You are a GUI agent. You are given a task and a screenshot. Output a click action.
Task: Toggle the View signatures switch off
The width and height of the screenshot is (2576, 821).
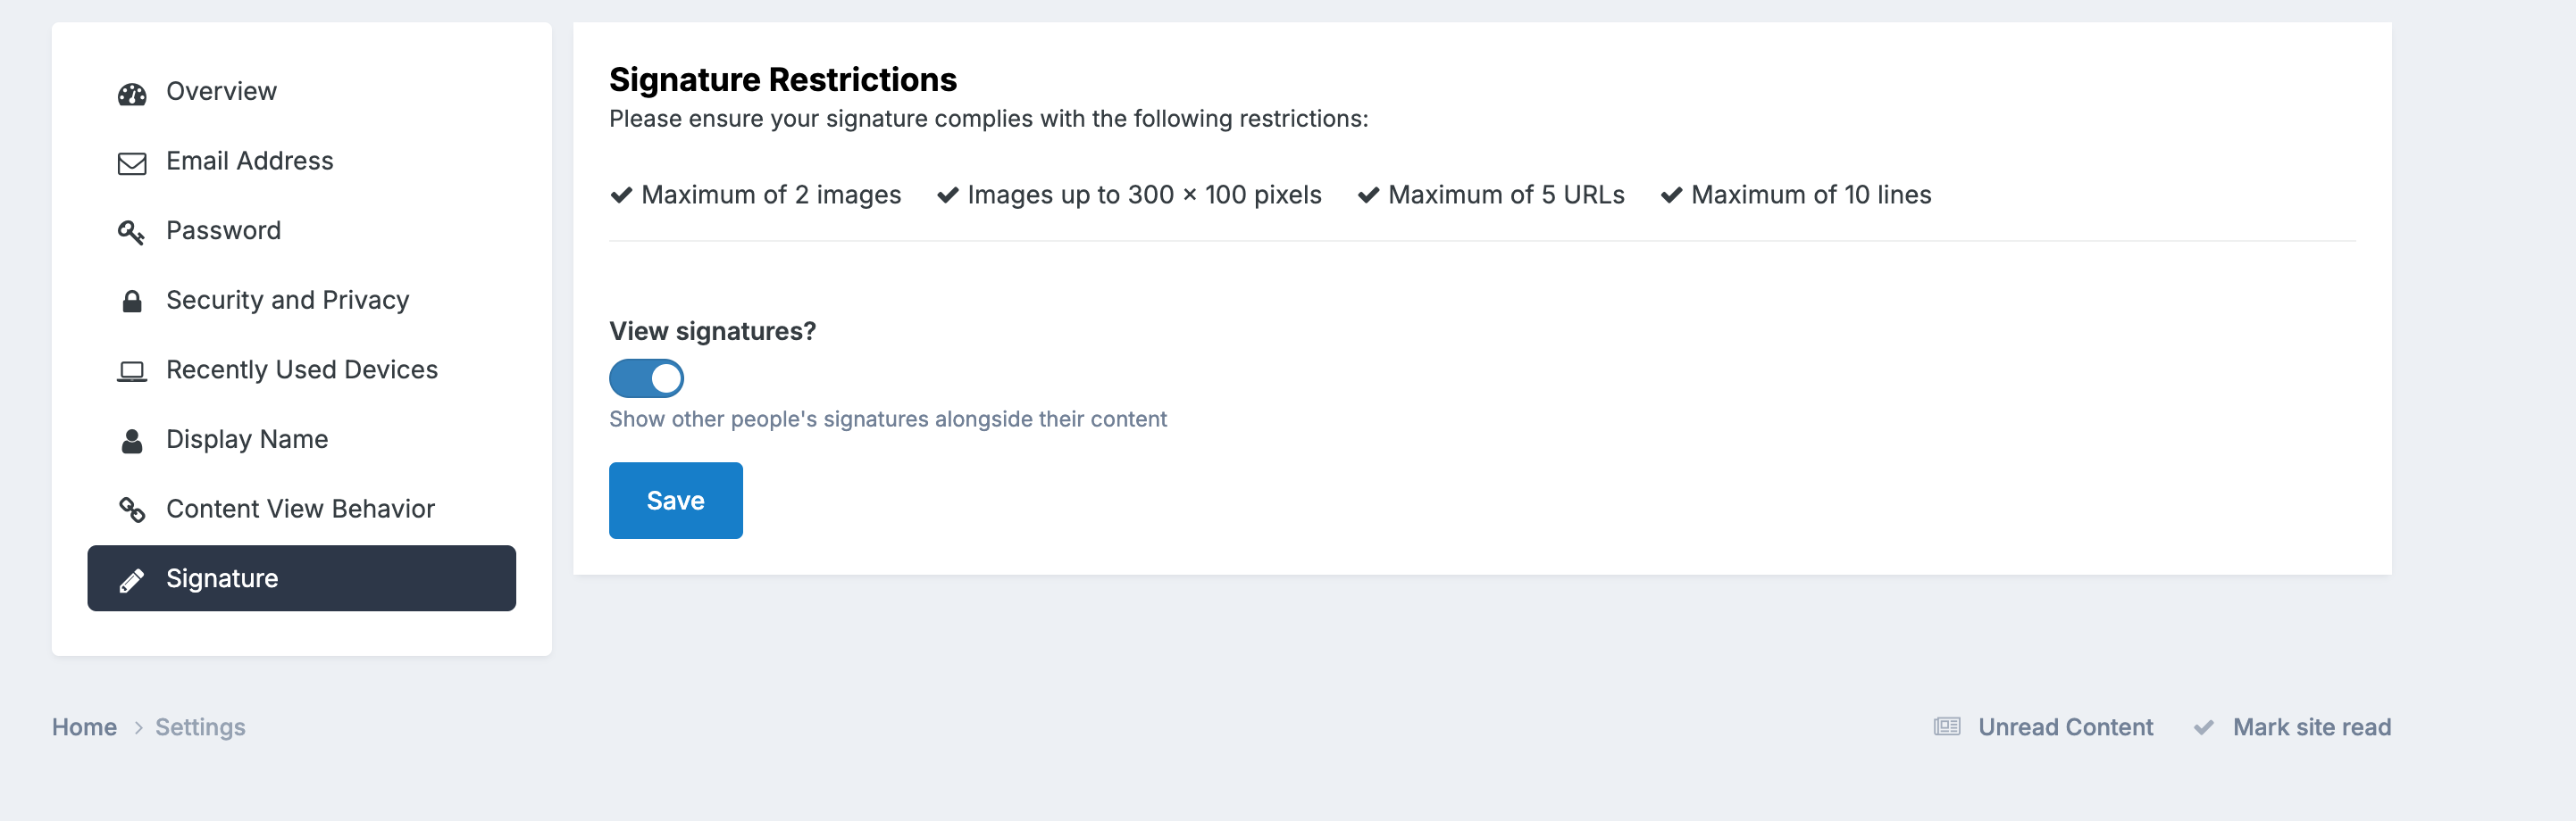(646, 378)
